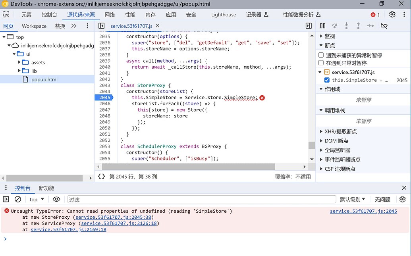
Task: Open the 默认级别 log level dropdown
Action: tap(353, 199)
